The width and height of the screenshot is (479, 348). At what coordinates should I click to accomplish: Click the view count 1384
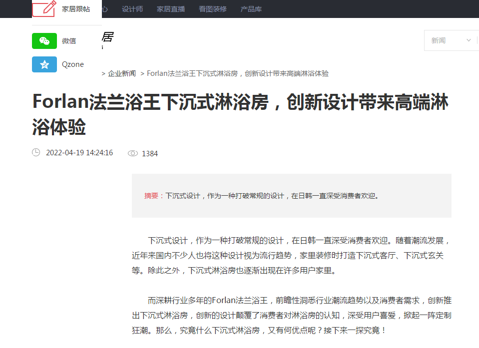coord(150,154)
